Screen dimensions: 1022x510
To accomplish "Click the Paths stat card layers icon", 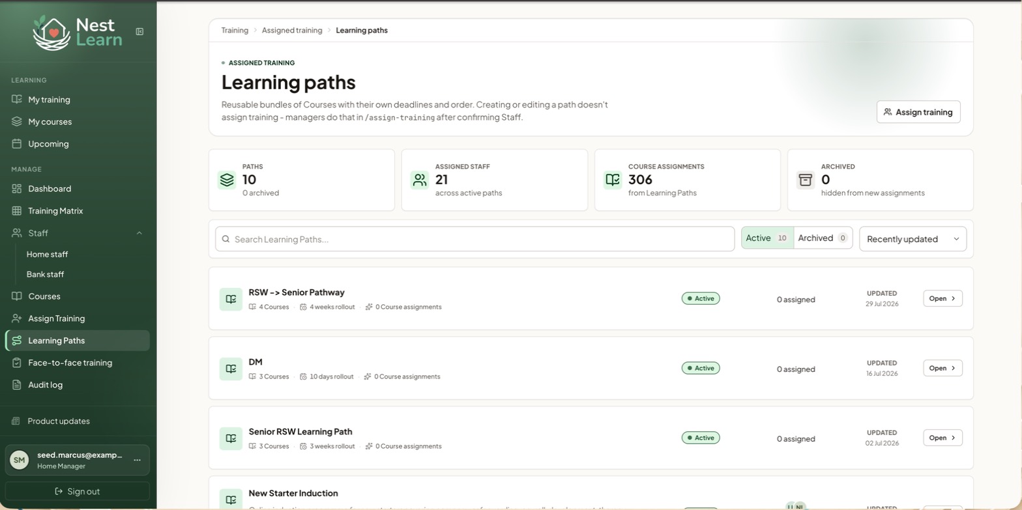I will click(227, 180).
